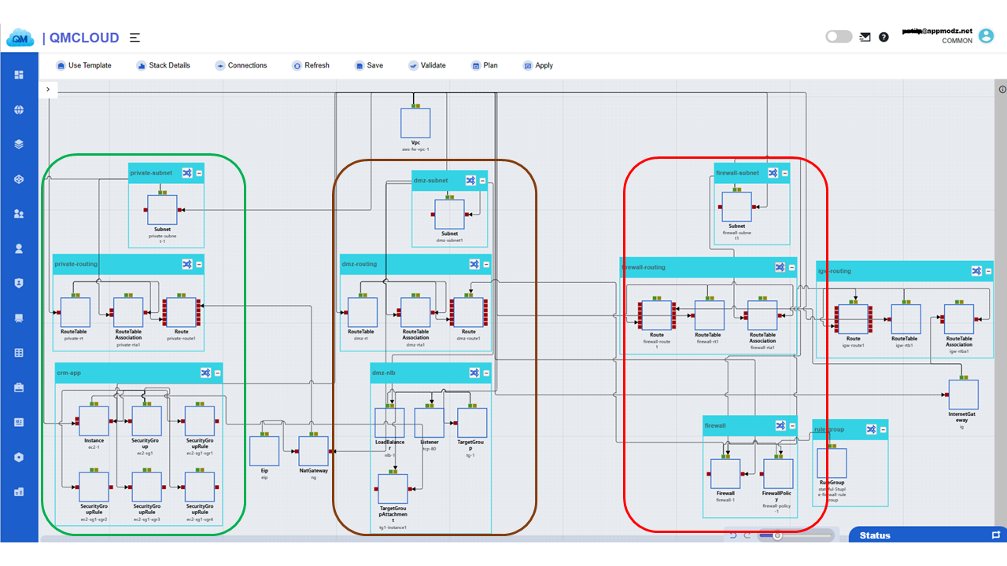Click the help question mark icon
This screenshot has width=1007, height=566.
(x=883, y=36)
